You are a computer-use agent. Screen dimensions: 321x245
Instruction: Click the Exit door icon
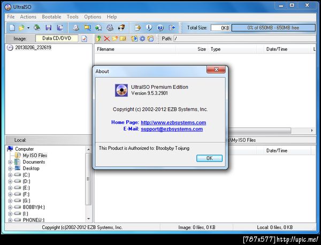point(172,28)
